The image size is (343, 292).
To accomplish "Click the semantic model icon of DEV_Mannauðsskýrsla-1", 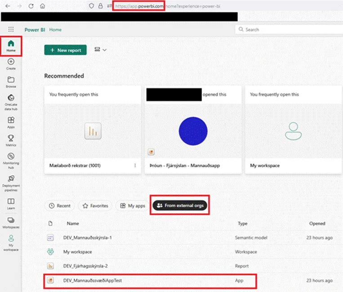I will pos(50,237).
